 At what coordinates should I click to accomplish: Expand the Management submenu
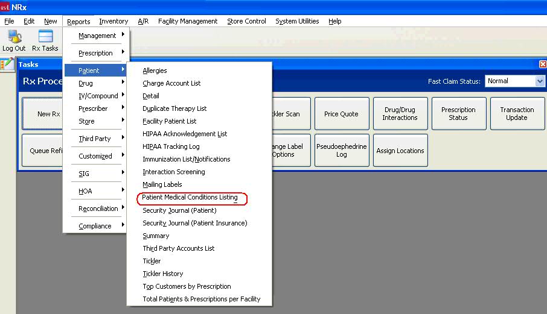point(96,36)
